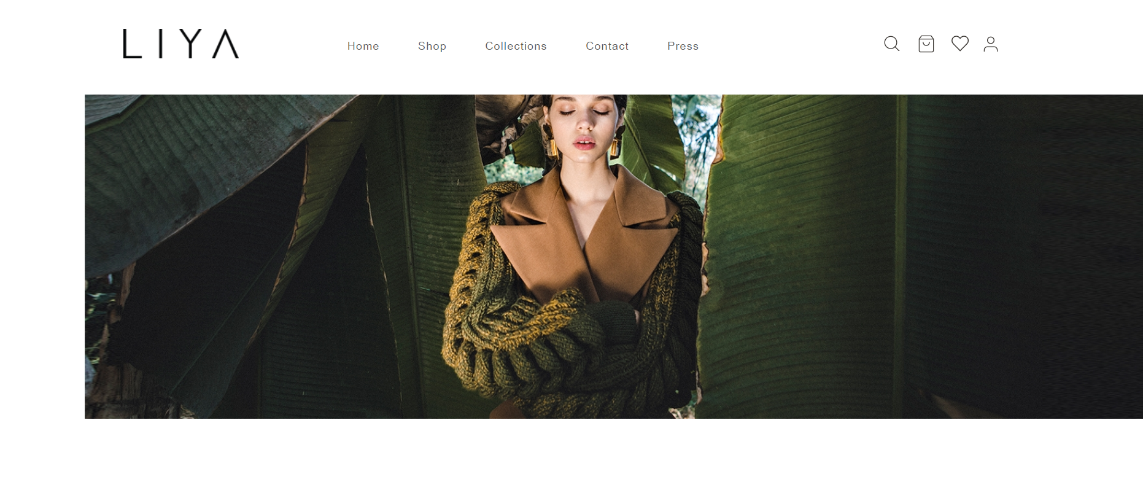Go to the Home menu item
The height and width of the screenshot is (482, 1143).
tap(363, 46)
